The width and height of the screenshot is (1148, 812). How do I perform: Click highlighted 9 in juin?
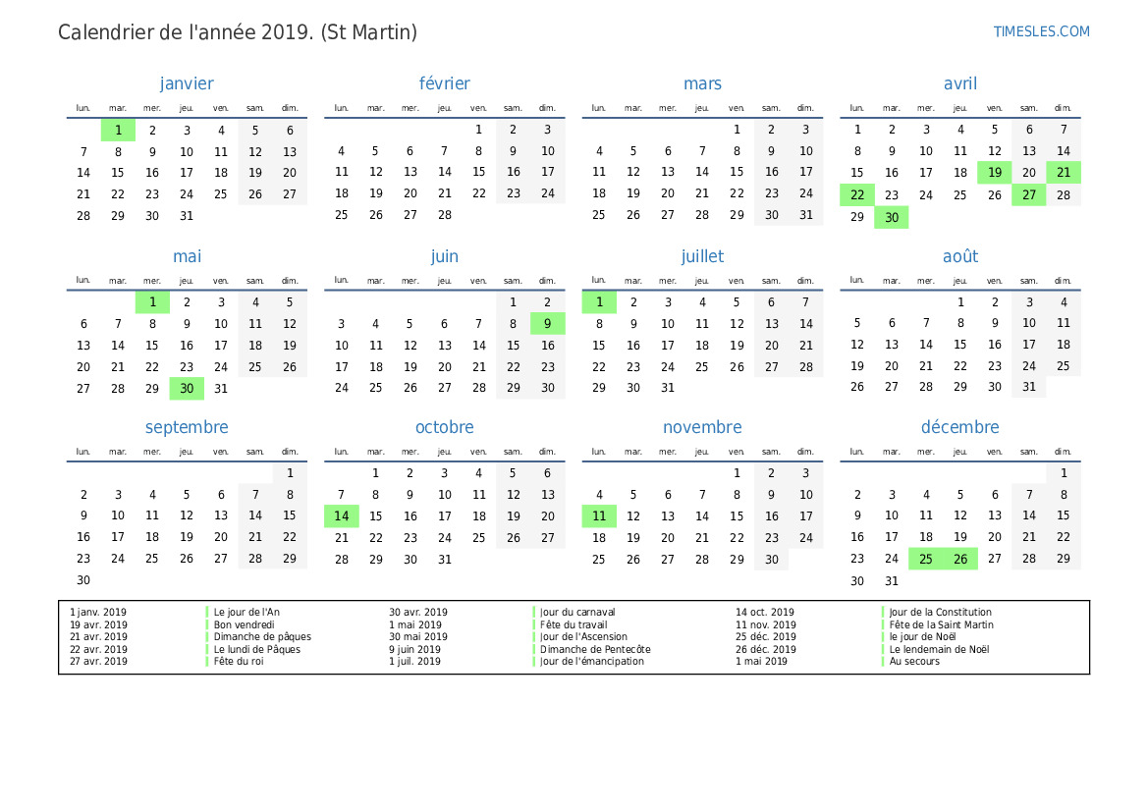(548, 324)
